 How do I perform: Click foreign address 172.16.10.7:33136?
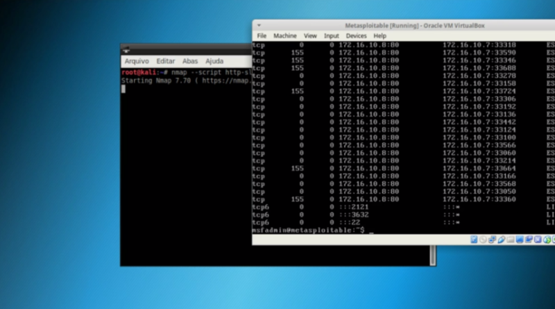(479, 115)
